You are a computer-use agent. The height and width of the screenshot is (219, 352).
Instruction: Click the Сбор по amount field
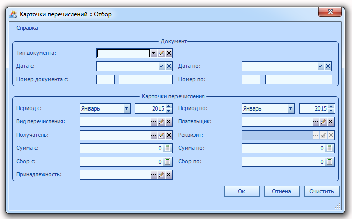coord(284,162)
